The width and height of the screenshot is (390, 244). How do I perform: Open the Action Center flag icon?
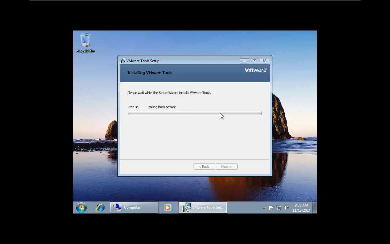click(271, 208)
